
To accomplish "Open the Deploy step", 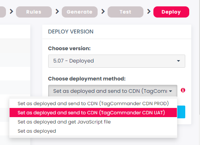I will [171, 12].
